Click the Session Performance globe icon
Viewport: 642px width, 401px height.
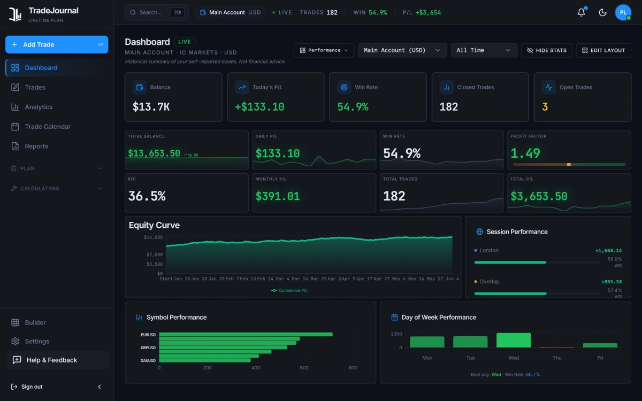[479, 232]
